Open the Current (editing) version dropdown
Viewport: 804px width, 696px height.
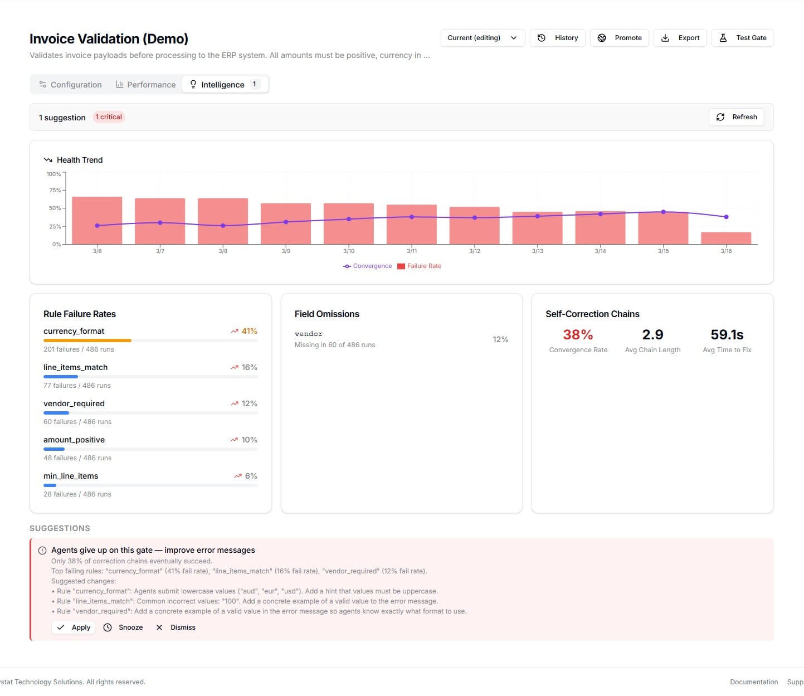pyautogui.click(x=483, y=38)
